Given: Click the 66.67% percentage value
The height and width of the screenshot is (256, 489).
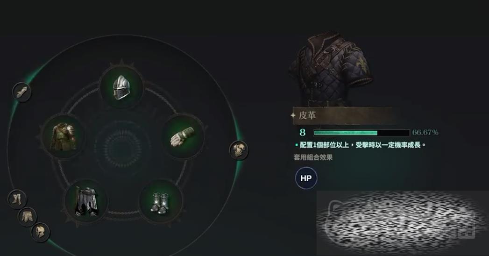Looking at the screenshot, I should click(x=425, y=133).
